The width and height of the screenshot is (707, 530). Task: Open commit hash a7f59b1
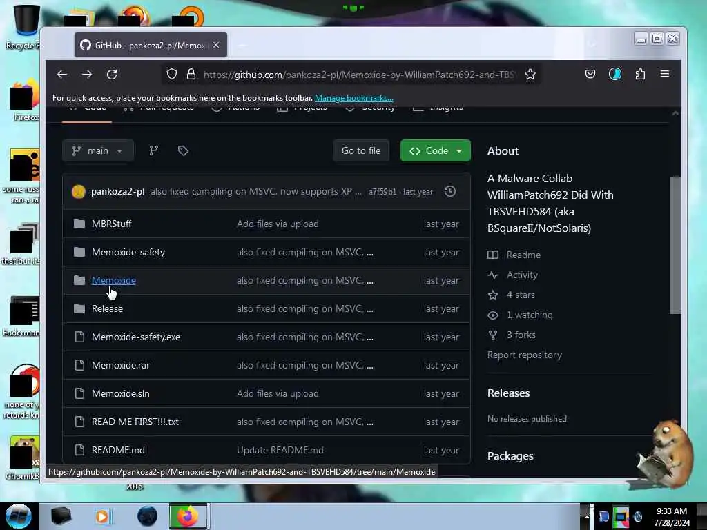pos(382,192)
